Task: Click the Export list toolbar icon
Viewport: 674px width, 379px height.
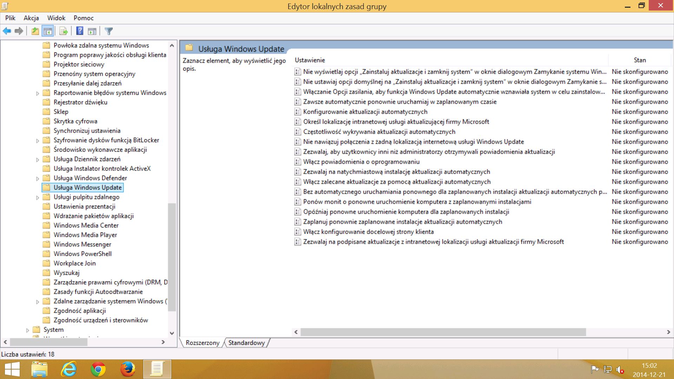Action: coord(64,31)
